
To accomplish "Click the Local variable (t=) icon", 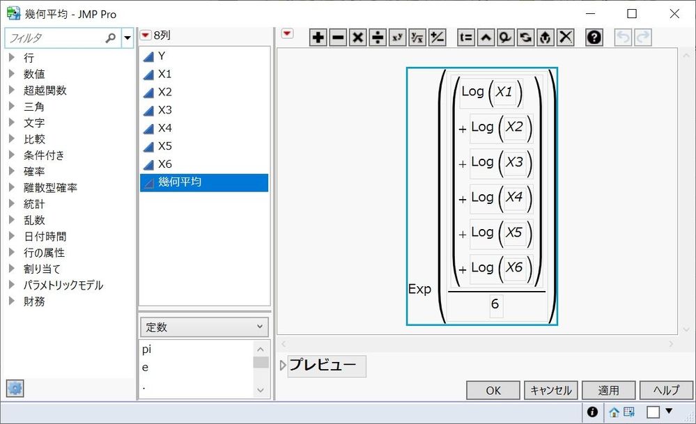I will tap(466, 38).
